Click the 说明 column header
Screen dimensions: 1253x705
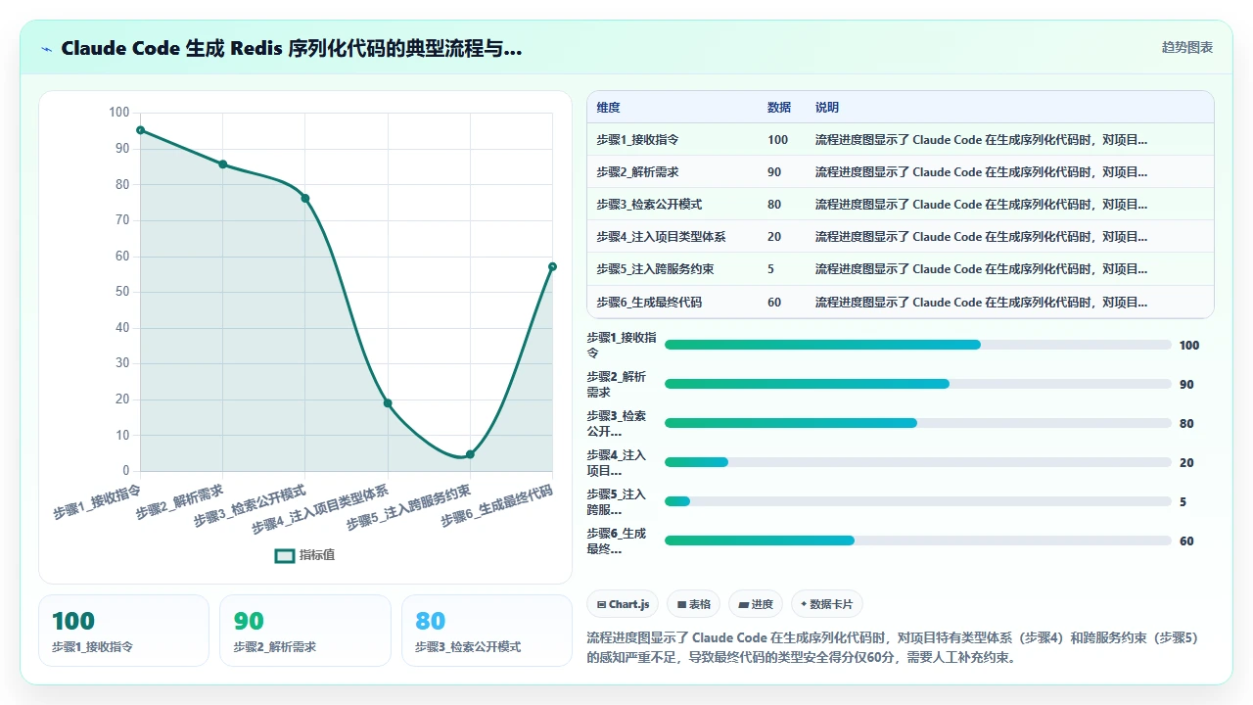click(827, 107)
